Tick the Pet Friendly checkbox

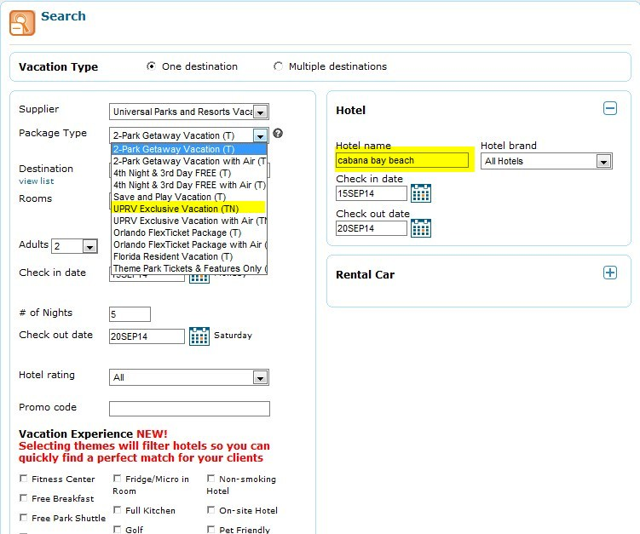tap(211, 530)
